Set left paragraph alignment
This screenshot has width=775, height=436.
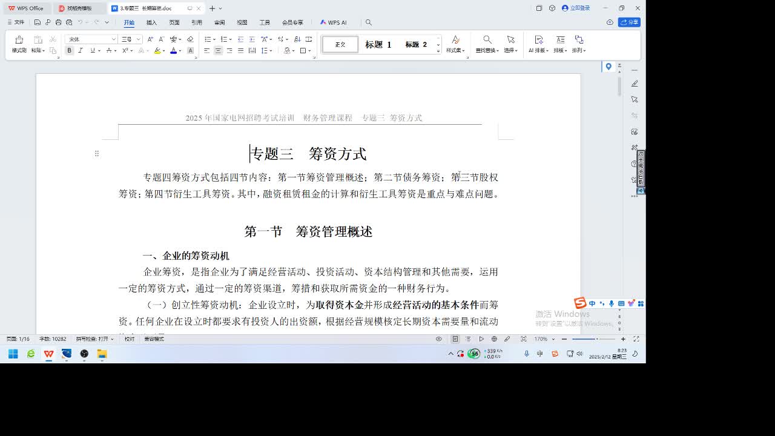[x=206, y=51]
